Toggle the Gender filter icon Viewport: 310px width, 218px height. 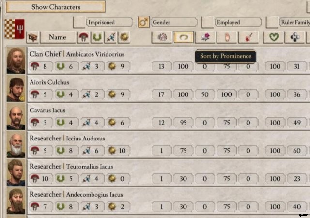point(143,22)
